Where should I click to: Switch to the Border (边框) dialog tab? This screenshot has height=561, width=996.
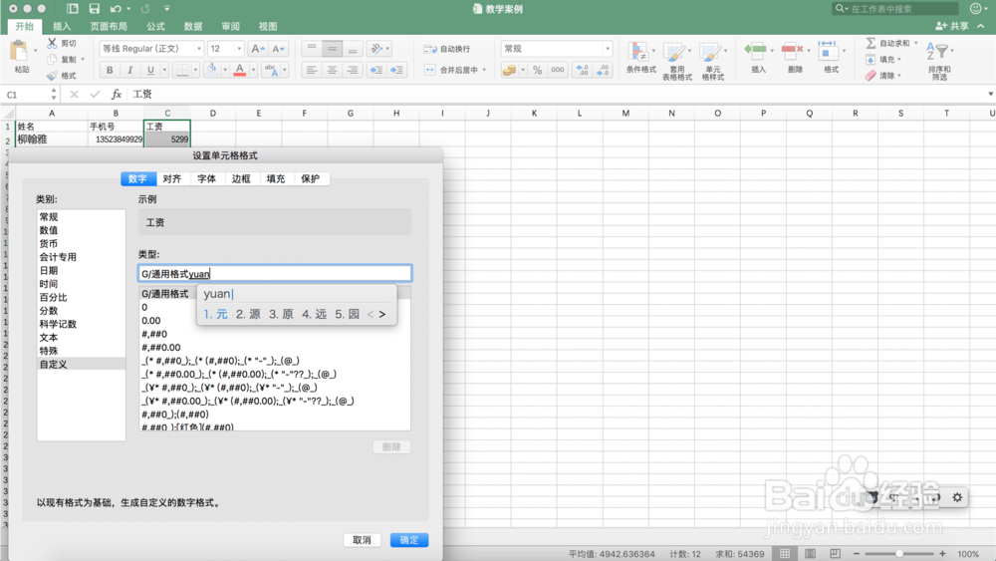241,179
